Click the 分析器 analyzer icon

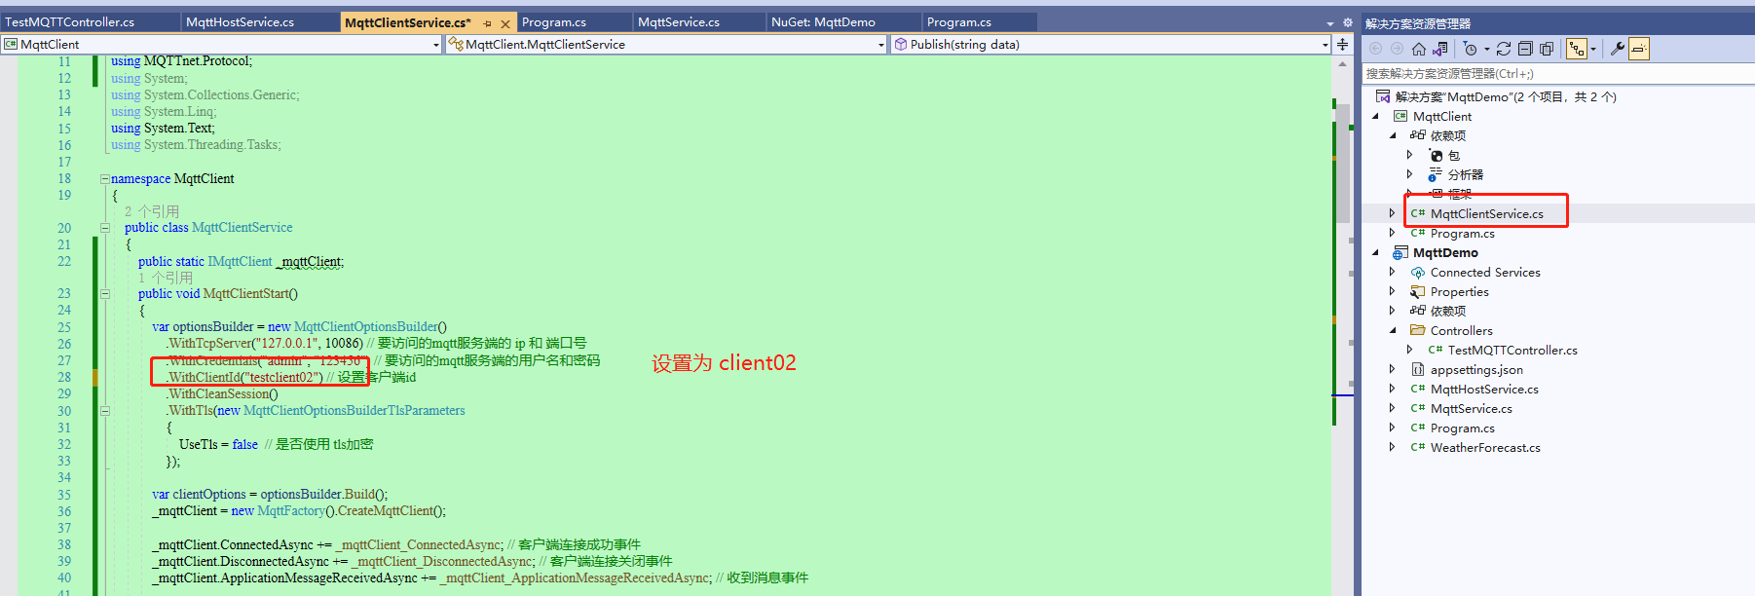[1436, 174]
